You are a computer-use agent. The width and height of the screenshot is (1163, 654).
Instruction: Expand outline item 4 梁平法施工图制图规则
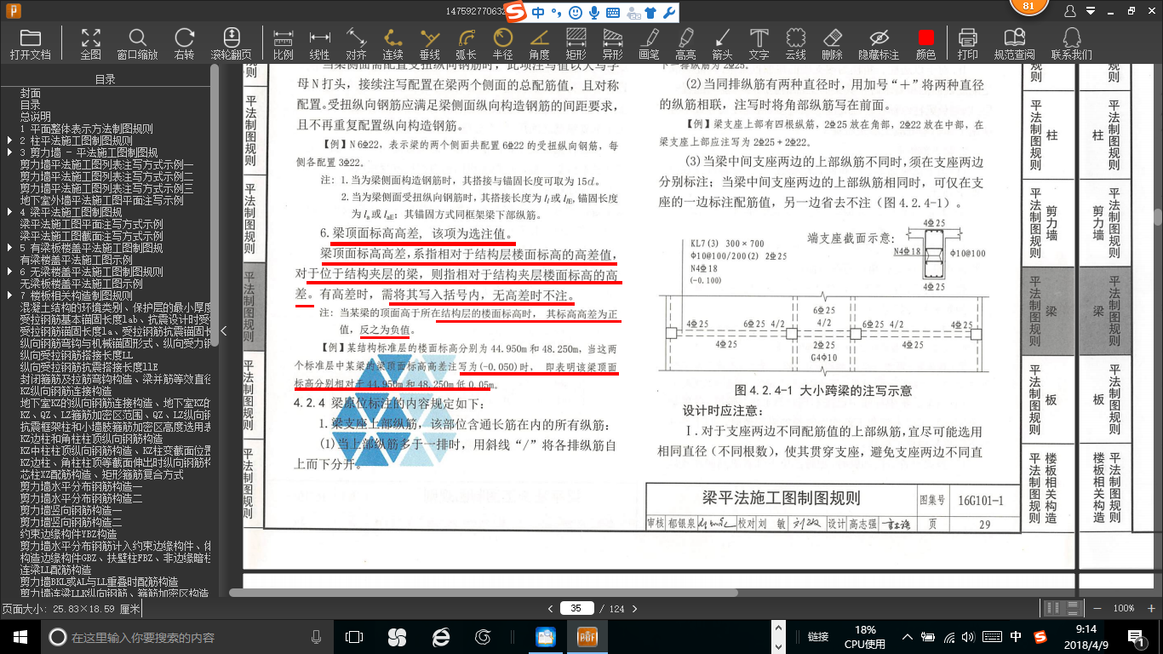[x=9, y=212]
